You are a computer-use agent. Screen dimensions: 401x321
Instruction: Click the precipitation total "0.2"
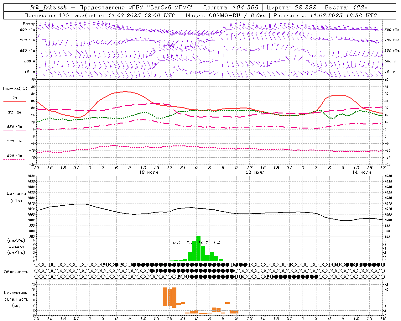(x=176, y=243)
